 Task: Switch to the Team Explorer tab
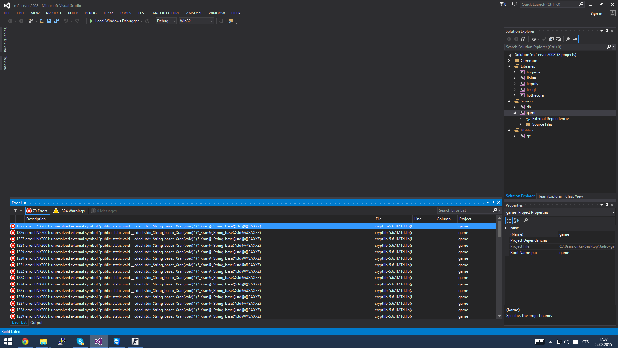(x=550, y=196)
